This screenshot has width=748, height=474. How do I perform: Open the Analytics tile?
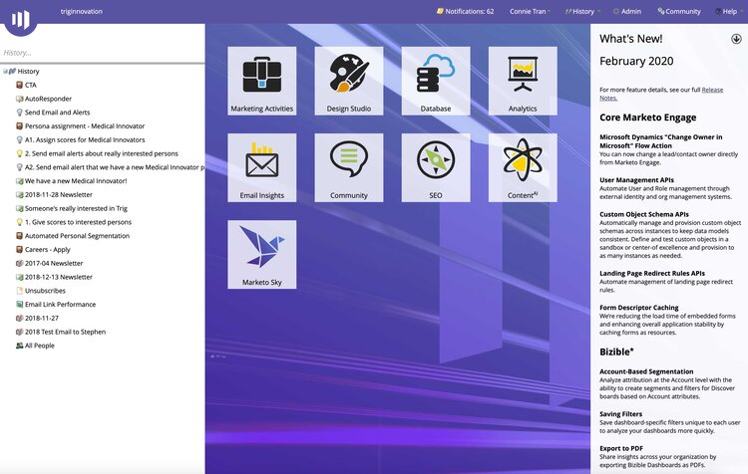click(x=523, y=81)
